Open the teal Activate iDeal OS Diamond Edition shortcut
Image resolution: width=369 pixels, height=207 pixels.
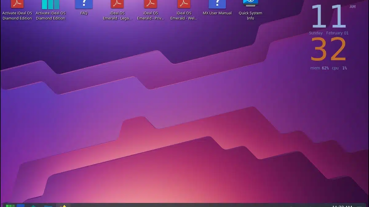(50, 4)
